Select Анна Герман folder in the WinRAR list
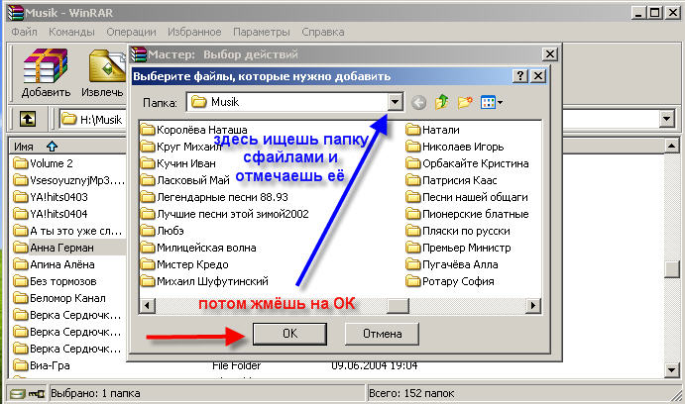 click(x=54, y=248)
